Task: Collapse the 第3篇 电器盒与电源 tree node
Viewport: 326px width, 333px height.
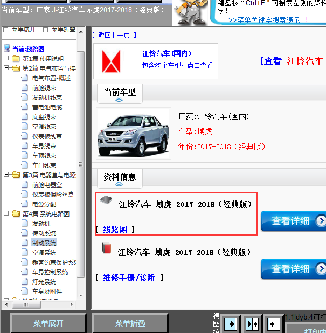Action: (x=6, y=175)
